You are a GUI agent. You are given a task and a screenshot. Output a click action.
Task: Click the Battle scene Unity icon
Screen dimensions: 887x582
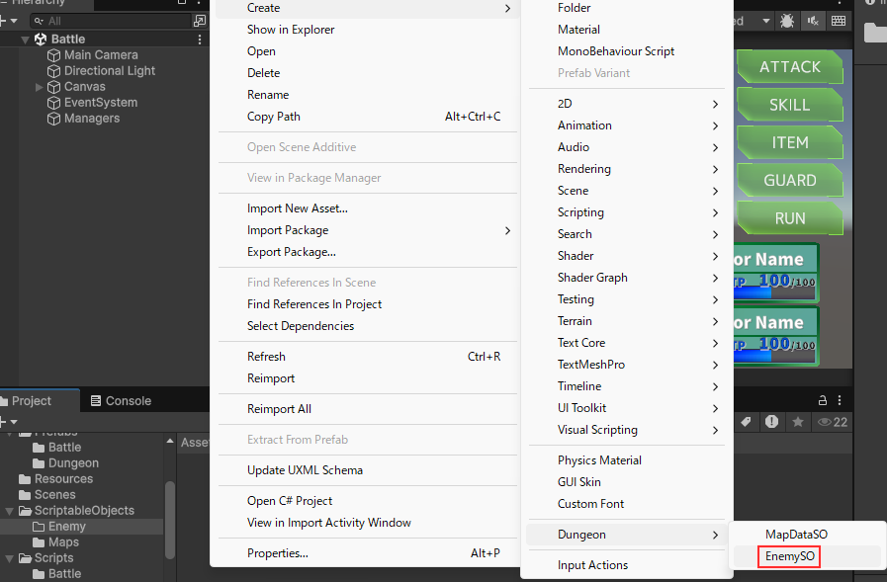(x=40, y=40)
